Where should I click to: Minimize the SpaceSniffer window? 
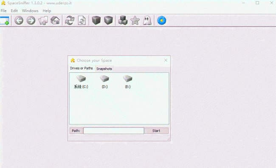tap(243, 3)
